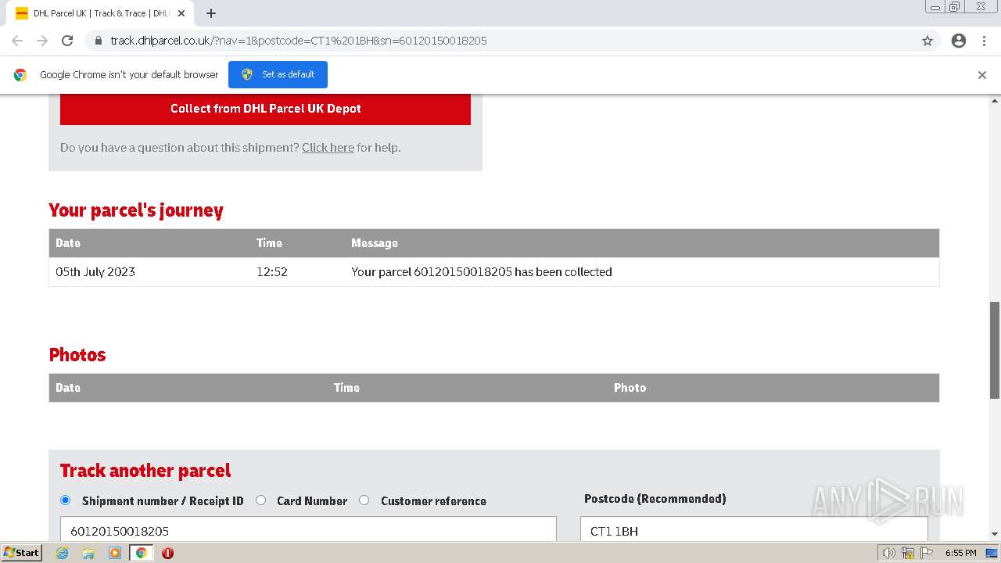The image size is (1001, 563).
Task: Dismiss the default browser notification bar
Action: [982, 75]
